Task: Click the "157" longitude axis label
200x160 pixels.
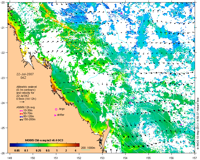Action: coord(195,158)
